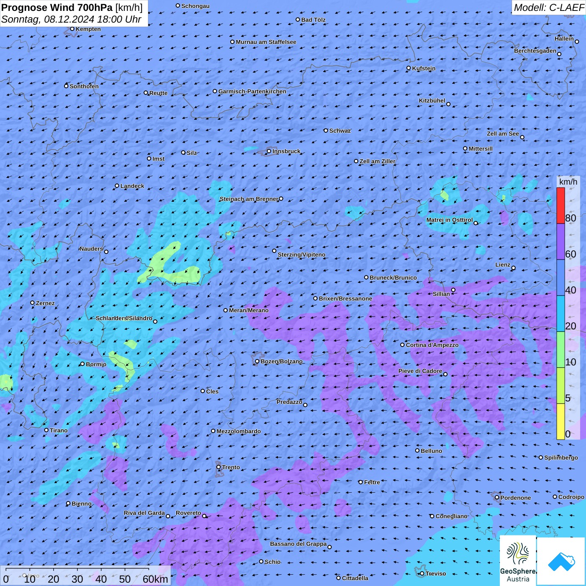Click the Treviso city marker
586x586 pixels.
point(422,573)
